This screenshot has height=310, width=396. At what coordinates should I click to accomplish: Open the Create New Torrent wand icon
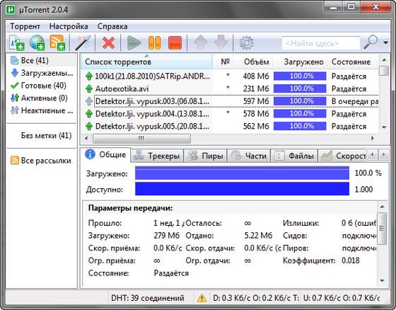[x=83, y=42]
